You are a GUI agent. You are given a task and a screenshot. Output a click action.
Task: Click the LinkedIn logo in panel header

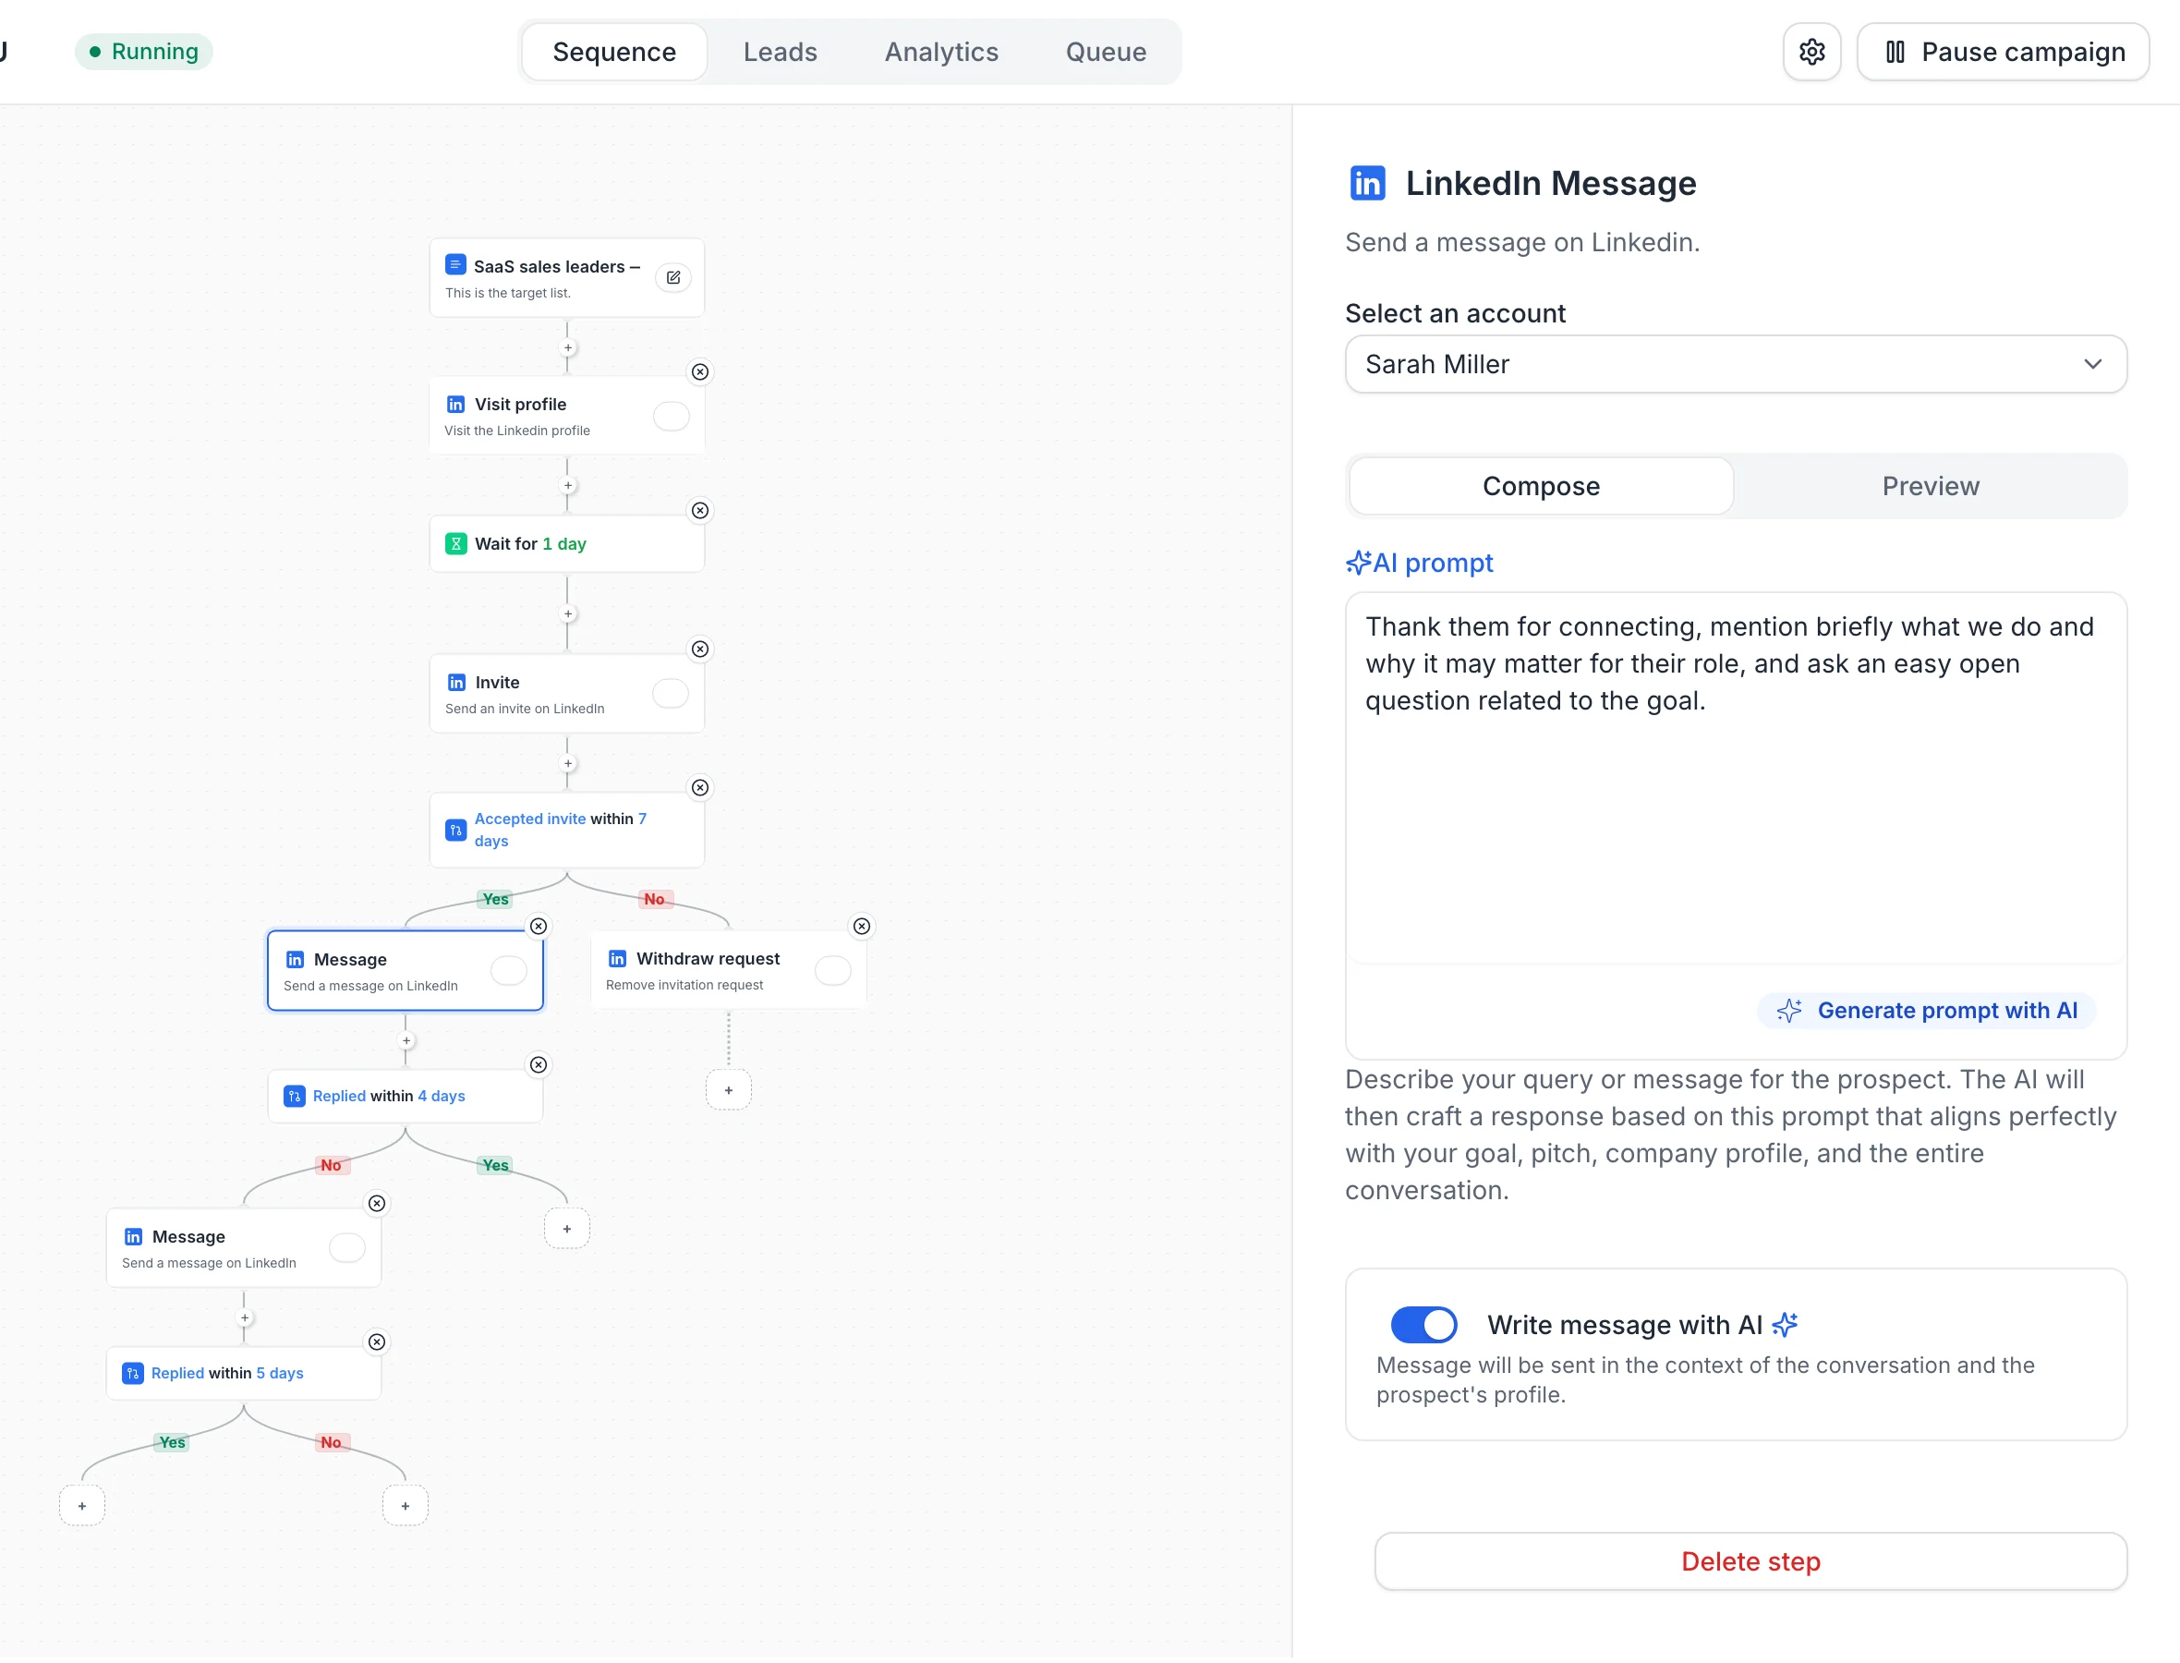click(1367, 183)
